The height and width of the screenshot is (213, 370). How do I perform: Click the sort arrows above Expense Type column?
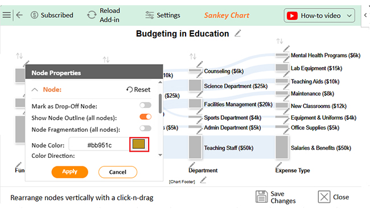279,41
